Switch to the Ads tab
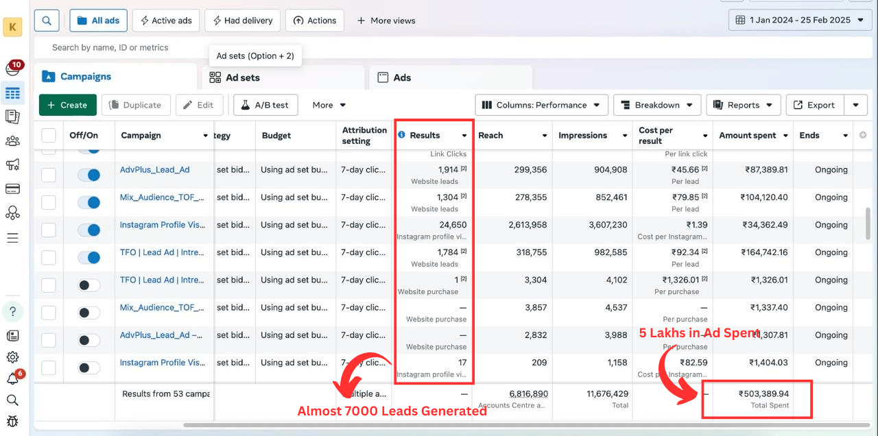This screenshot has width=878, height=436. click(402, 77)
